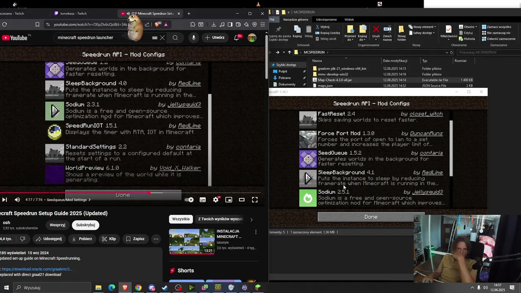The height and width of the screenshot is (293, 521).
Task: Click Wesprzyj button for channel
Action: click(57, 225)
